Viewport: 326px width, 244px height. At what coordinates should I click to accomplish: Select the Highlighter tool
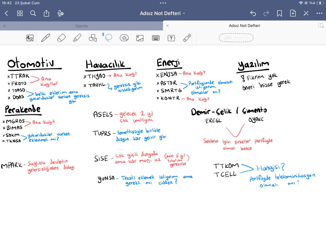point(77,38)
